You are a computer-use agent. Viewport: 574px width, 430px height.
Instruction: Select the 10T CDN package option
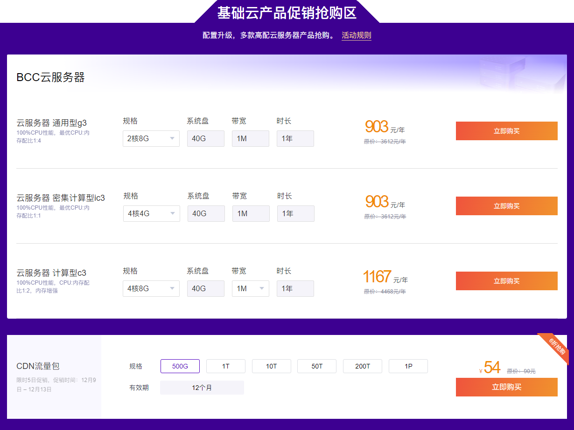(272, 366)
